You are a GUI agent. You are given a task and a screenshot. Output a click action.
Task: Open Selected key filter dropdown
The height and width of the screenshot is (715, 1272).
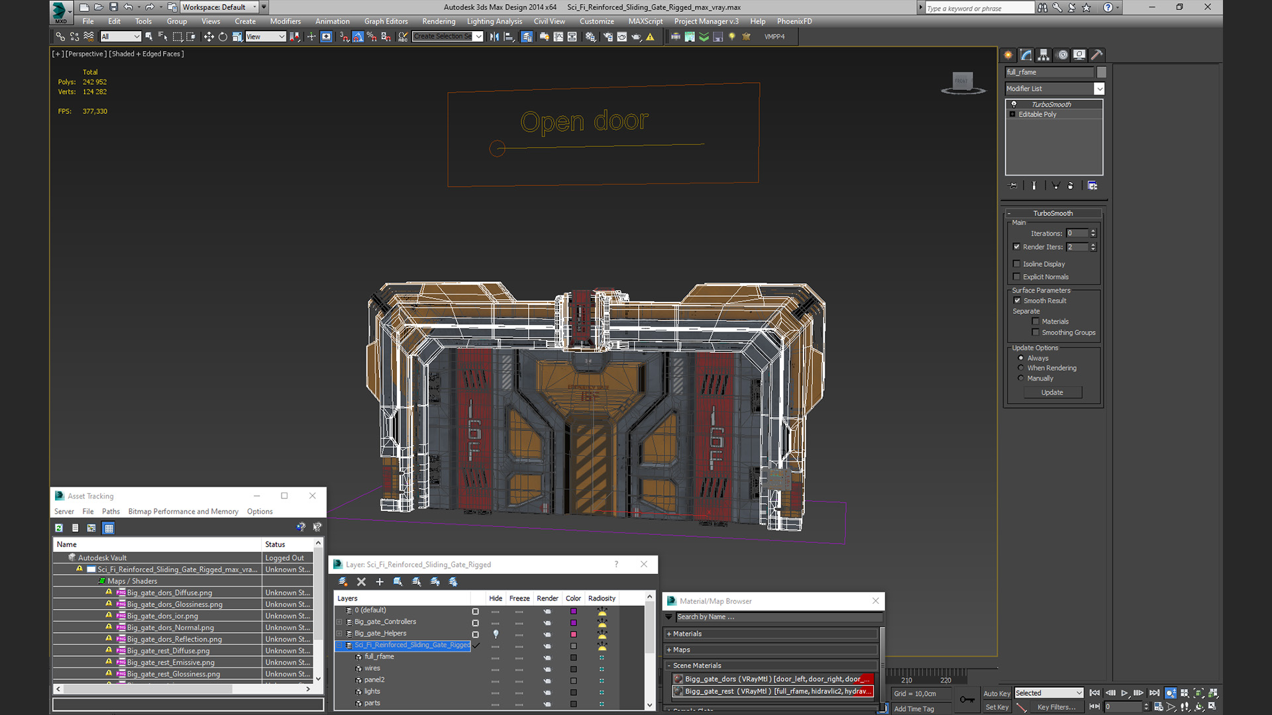pyautogui.click(x=1049, y=693)
